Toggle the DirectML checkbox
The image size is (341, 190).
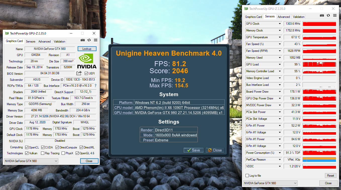tap(81, 147)
